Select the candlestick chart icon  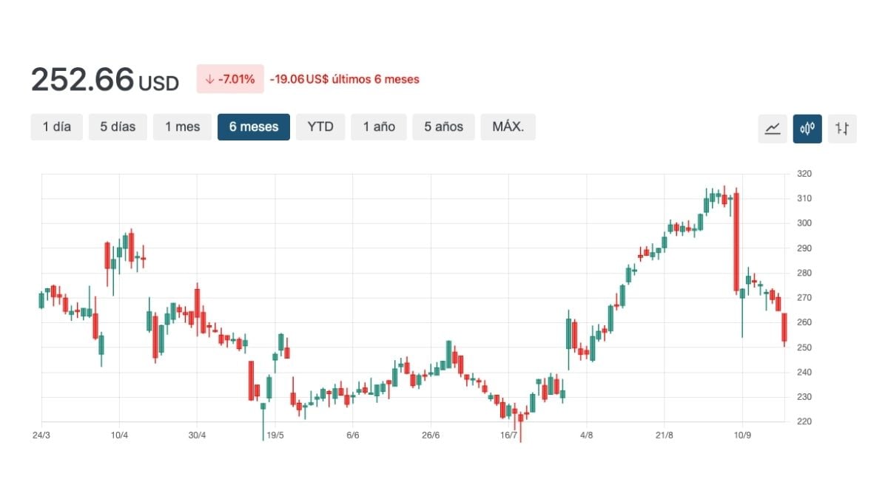tap(807, 128)
